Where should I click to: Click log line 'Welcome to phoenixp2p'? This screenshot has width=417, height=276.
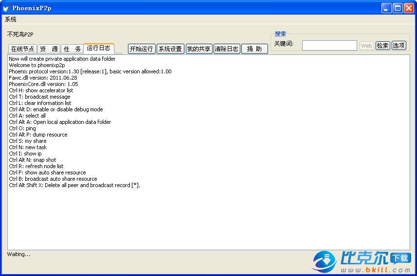(37, 65)
